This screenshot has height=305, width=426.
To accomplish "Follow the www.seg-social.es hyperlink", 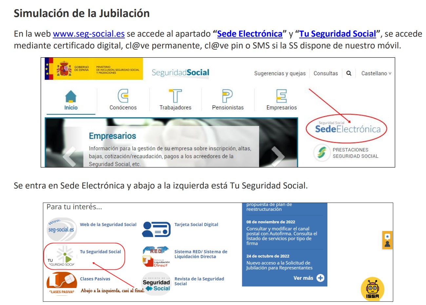I will [88, 34].
